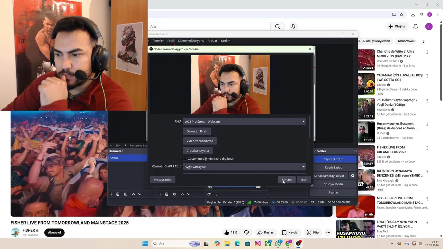Screen dimensions: 443x249
Task: Enable Stüdyo Modu
Action: pyautogui.click(x=333, y=184)
